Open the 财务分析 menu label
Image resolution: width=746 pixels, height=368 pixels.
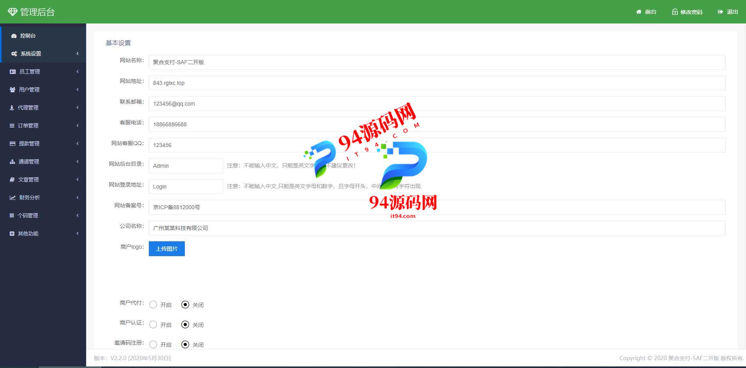(29, 197)
